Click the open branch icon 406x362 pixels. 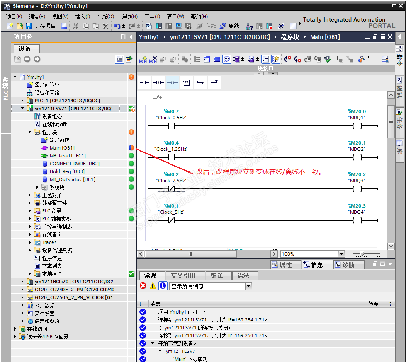click(x=200, y=83)
